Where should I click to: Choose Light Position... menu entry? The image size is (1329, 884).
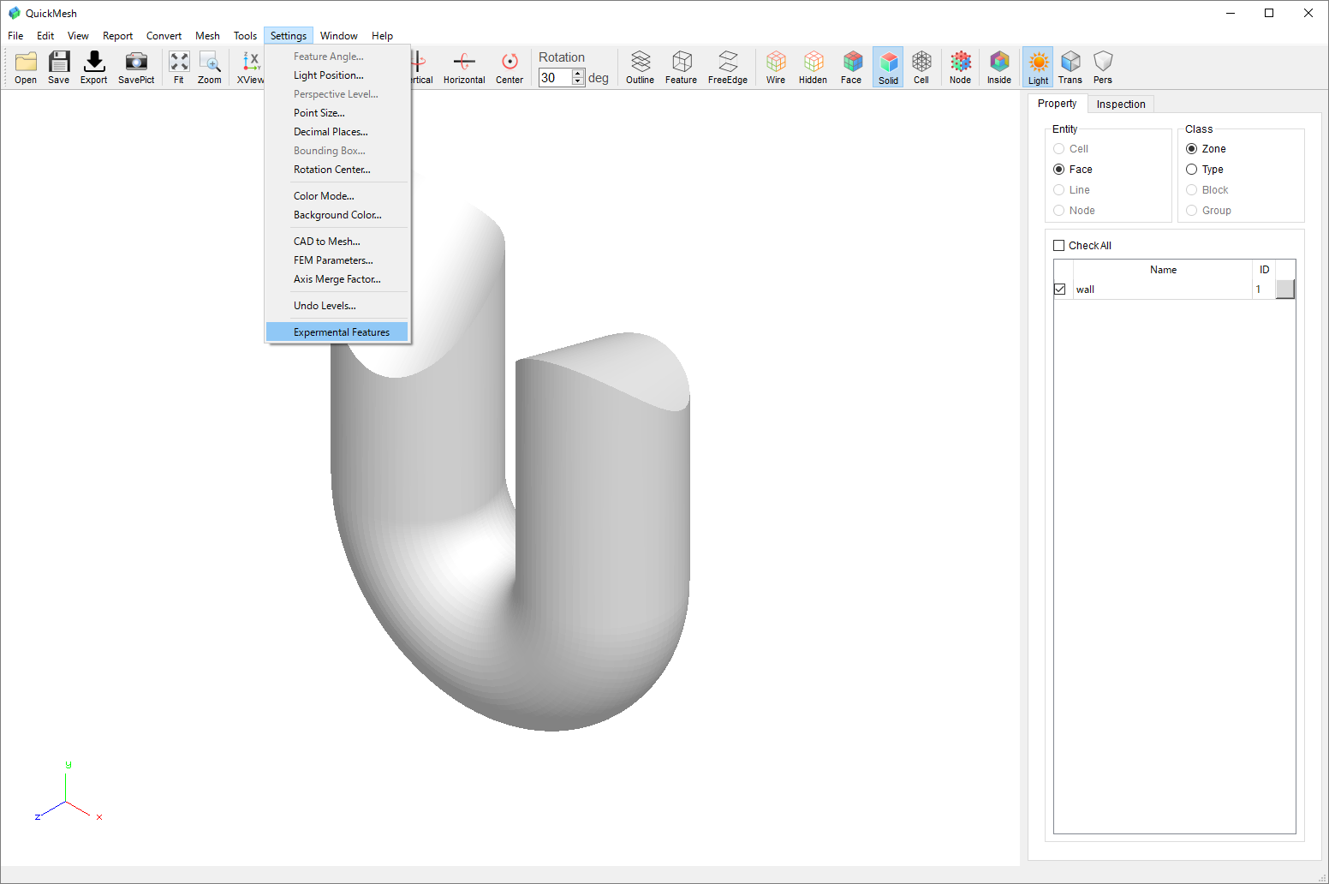(x=337, y=75)
